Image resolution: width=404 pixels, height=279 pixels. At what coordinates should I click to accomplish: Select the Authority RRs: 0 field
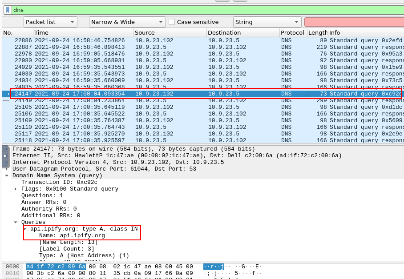49,209
